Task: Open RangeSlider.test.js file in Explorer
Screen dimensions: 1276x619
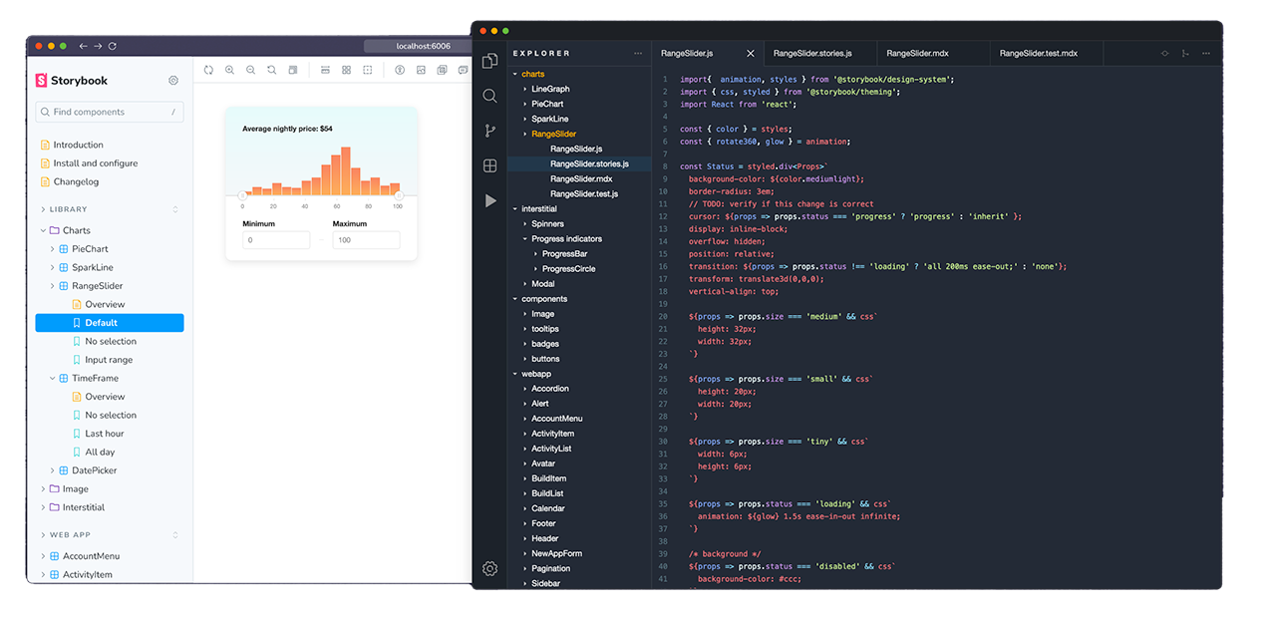Action: [x=584, y=193]
